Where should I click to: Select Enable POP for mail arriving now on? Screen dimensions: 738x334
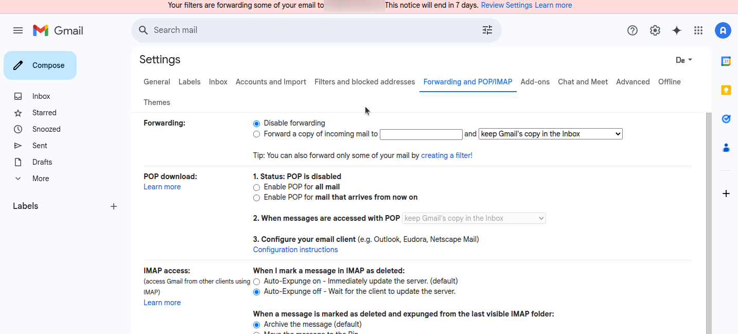coord(256,198)
